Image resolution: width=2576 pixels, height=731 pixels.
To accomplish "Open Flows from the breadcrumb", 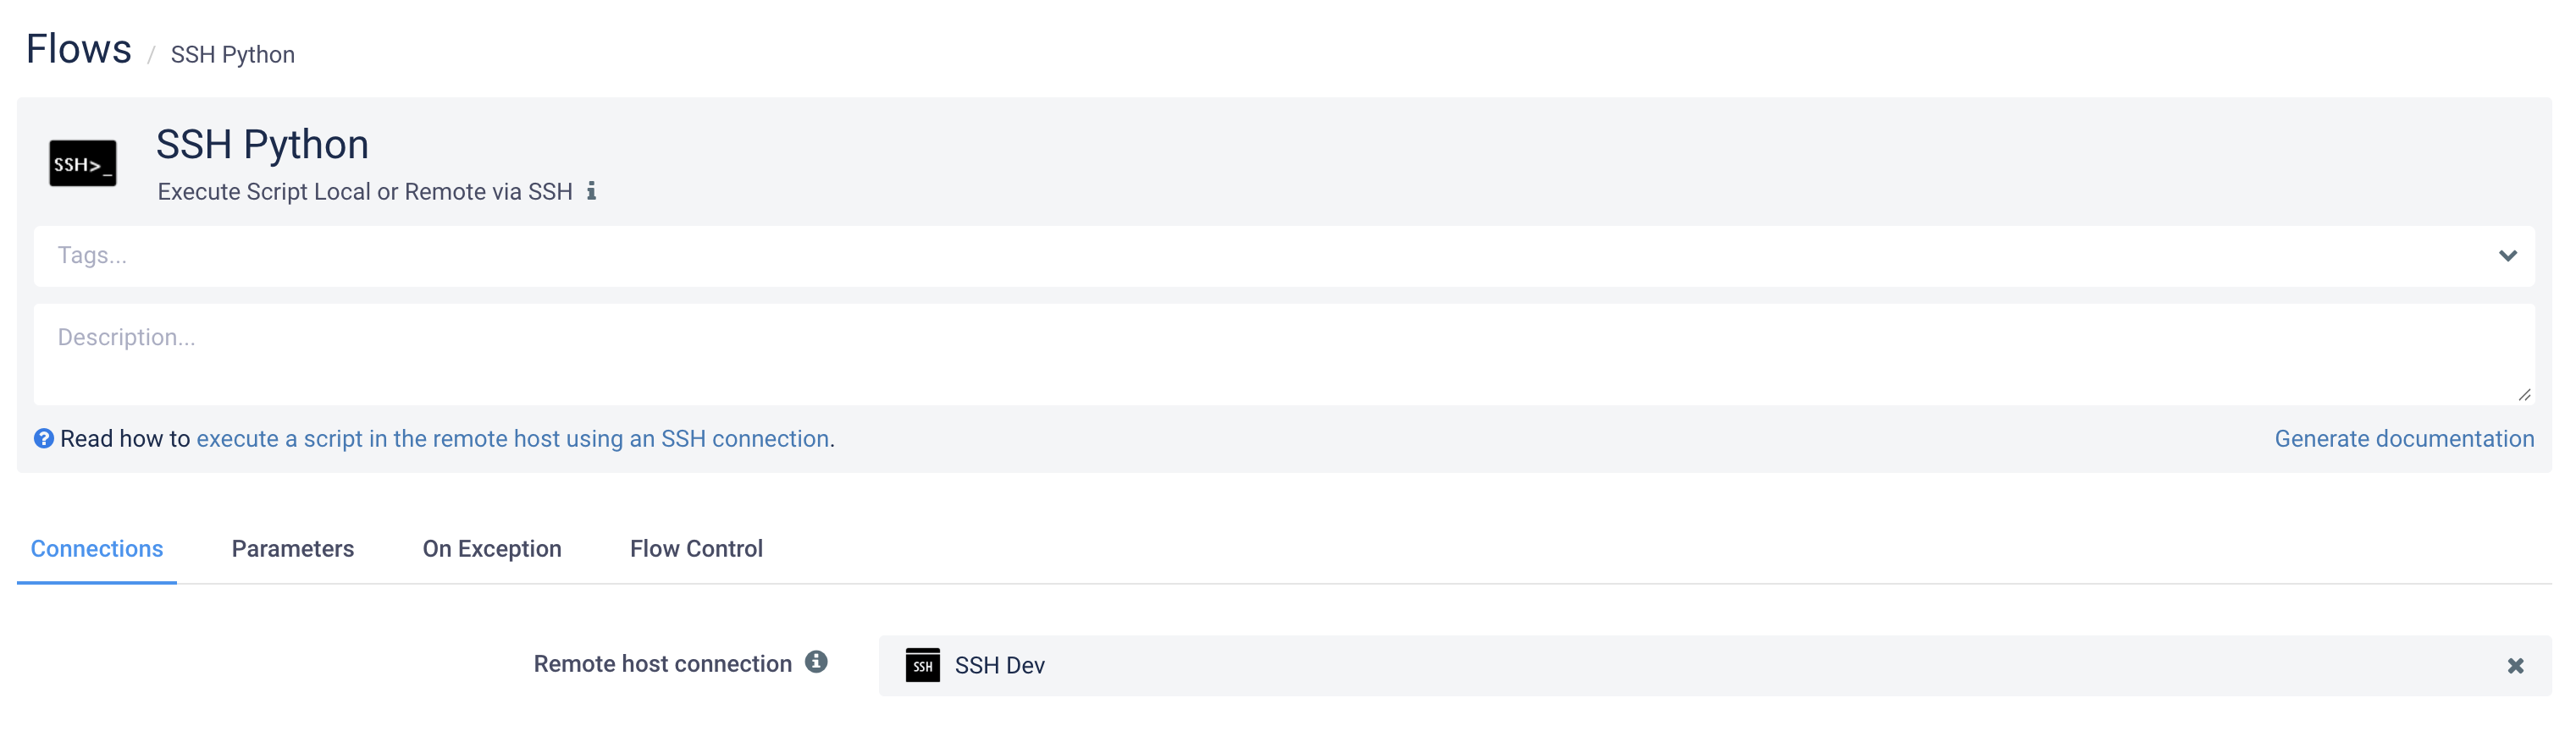I will tap(78, 47).
